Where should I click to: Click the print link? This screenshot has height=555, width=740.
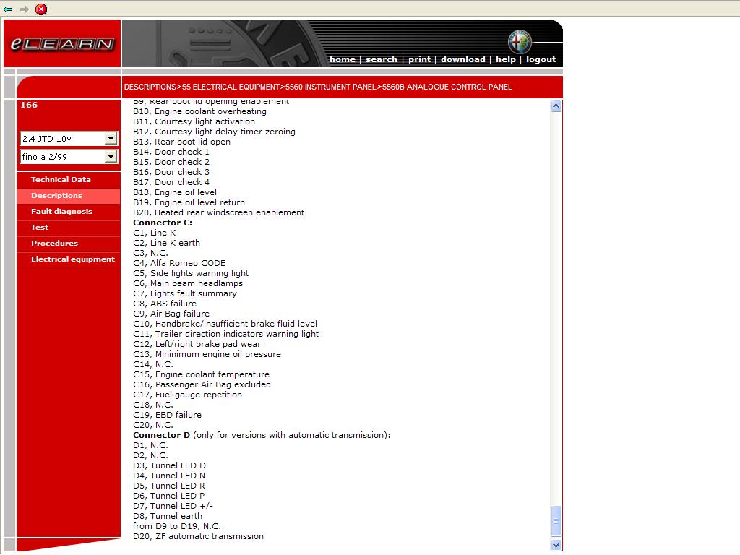coord(419,59)
